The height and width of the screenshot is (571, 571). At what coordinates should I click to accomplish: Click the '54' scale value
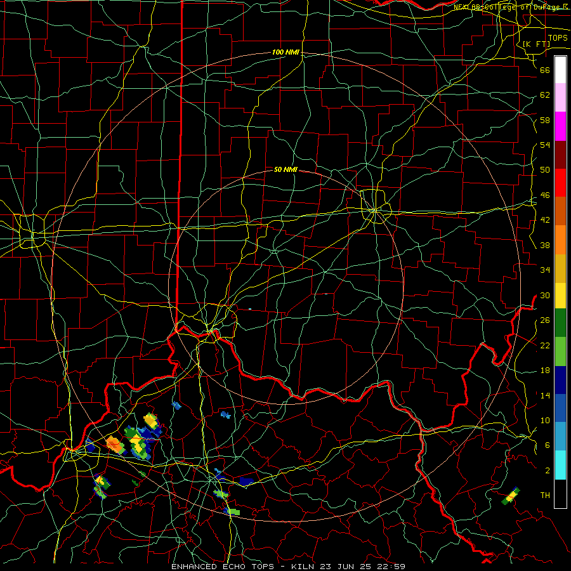coord(545,145)
